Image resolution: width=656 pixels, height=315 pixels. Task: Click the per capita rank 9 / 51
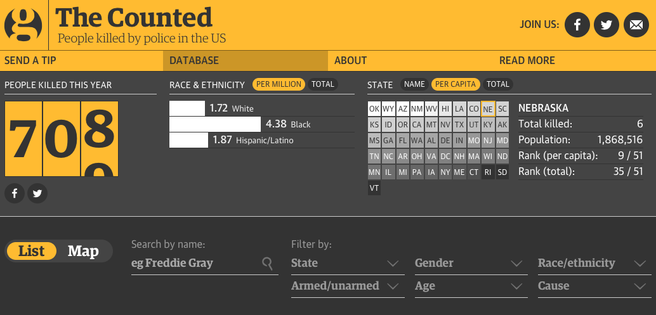[x=631, y=156]
